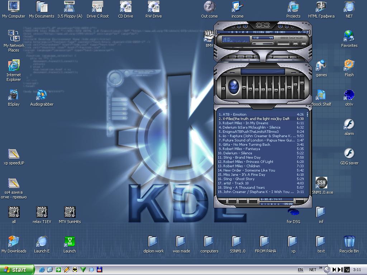This screenshot has width=367, height=275.
Task: Open the Favorites shortcut
Action: (349, 39)
